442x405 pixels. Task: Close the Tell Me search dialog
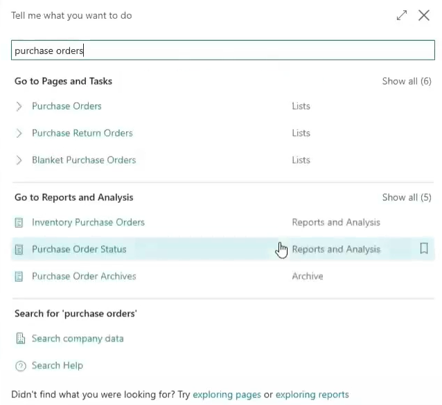[424, 15]
